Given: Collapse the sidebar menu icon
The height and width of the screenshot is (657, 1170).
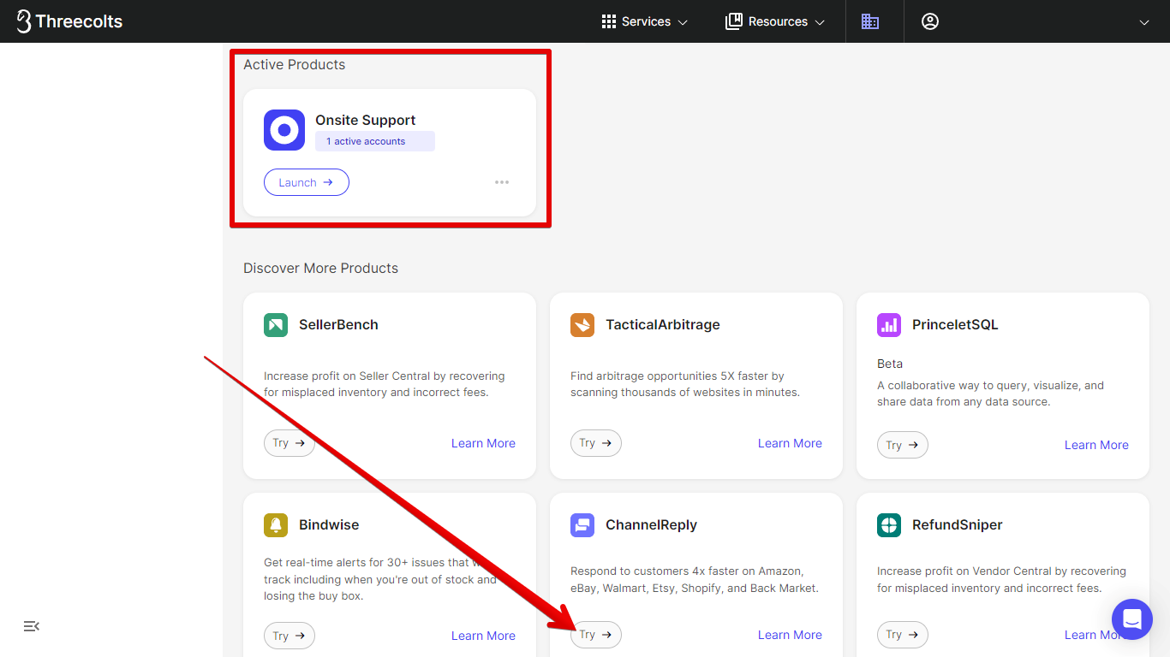Looking at the screenshot, I should pyautogui.click(x=32, y=626).
